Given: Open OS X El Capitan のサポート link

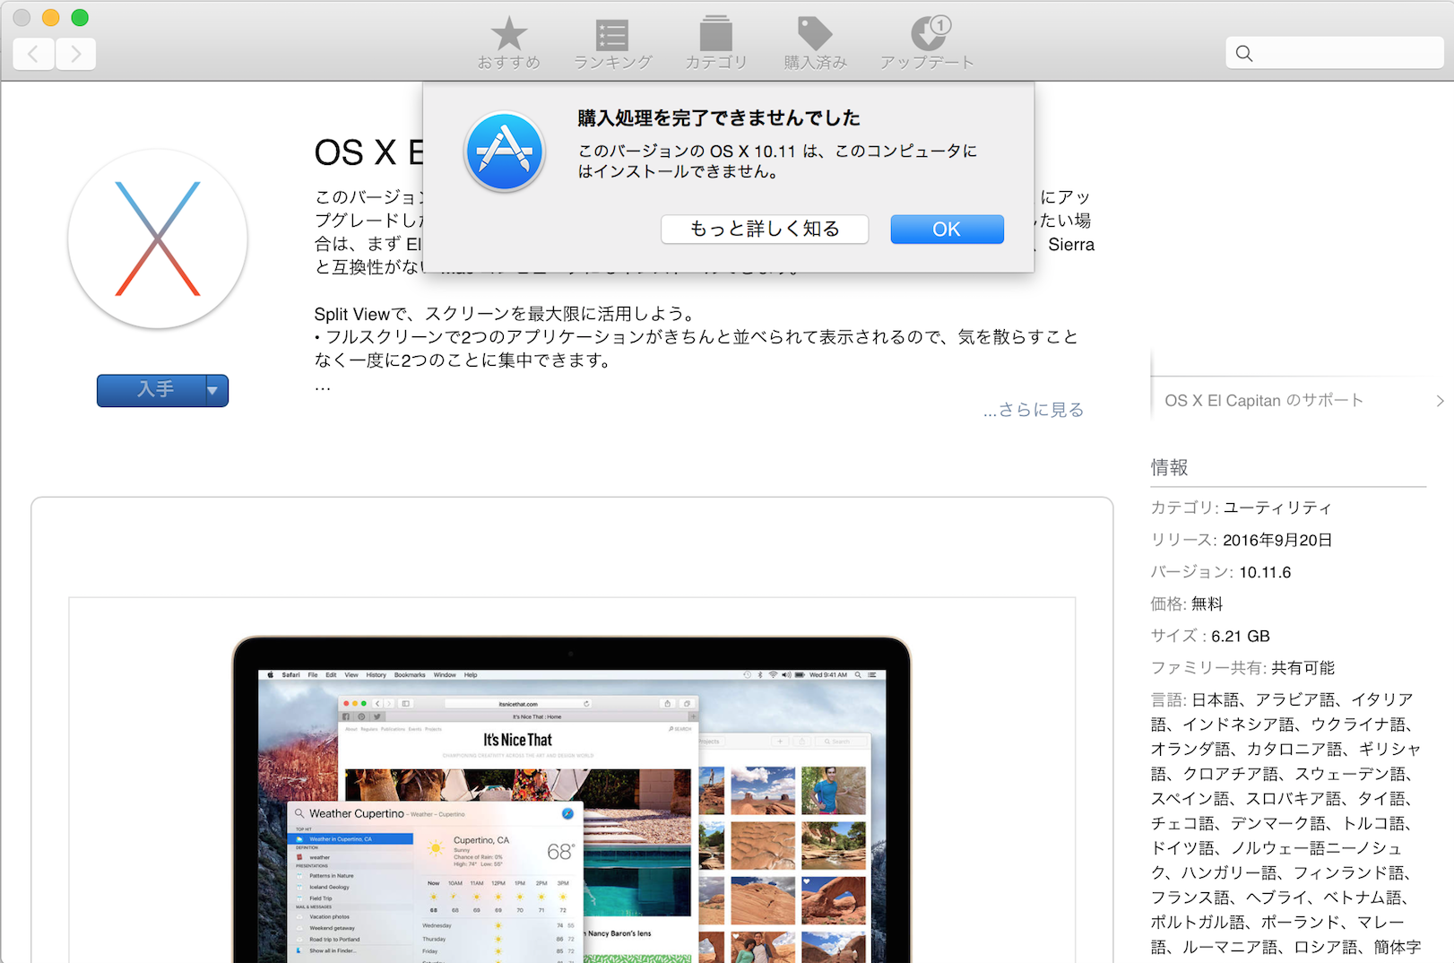Looking at the screenshot, I should 1264,401.
